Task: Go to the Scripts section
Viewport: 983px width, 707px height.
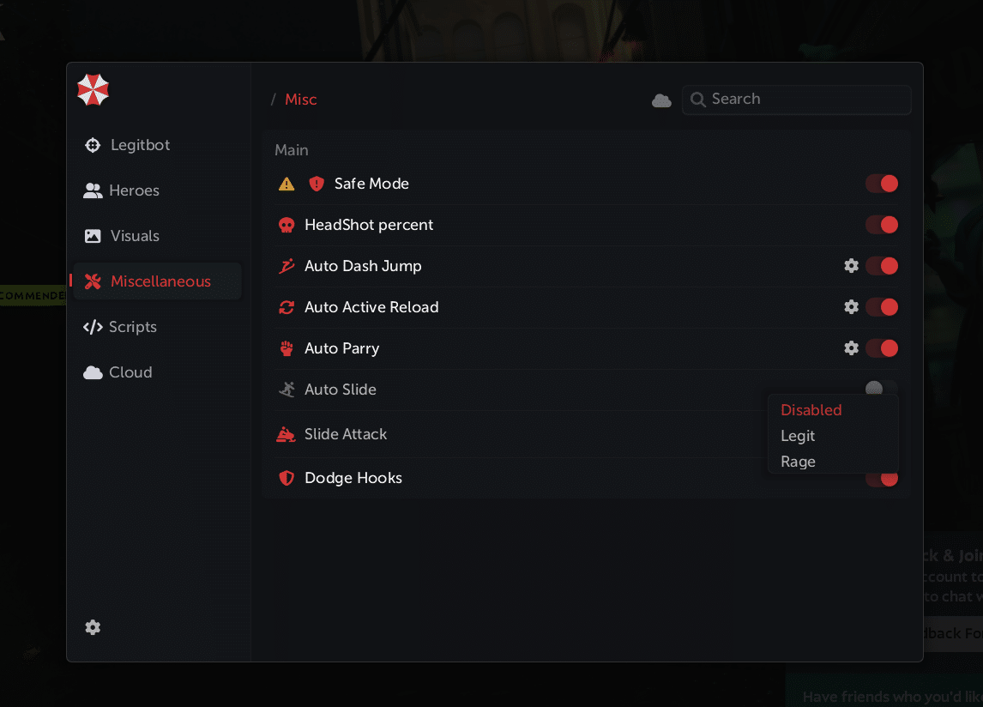Action: click(132, 327)
